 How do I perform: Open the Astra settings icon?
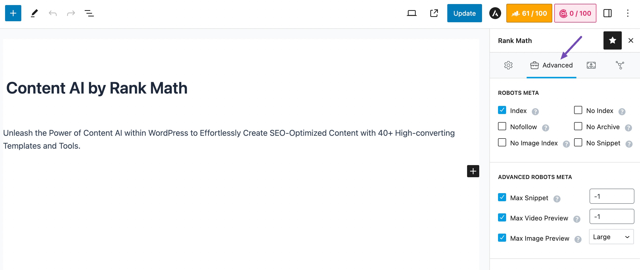point(495,13)
